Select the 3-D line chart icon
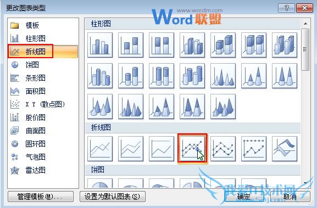Viewport: 317px width, 208px height. click(x=285, y=149)
